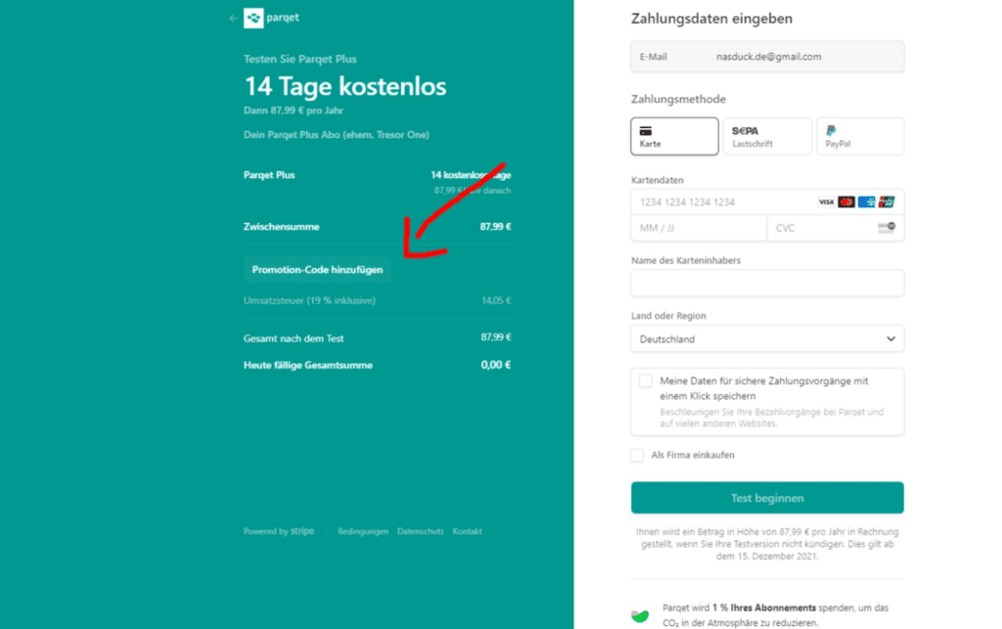The height and width of the screenshot is (629, 1002).
Task: Click the E-Mail field with nasduck.de@gmail.com
Action: [767, 56]
